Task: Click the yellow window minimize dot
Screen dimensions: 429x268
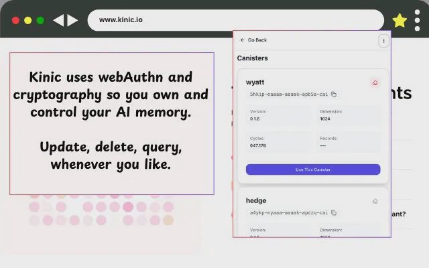Action: click(x=28, y=21)
